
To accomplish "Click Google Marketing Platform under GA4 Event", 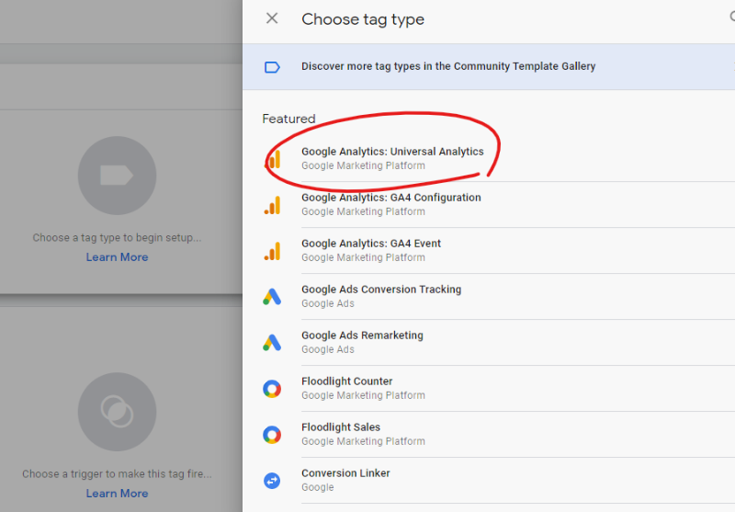I will pyautogui.click(x=363, y=257).
